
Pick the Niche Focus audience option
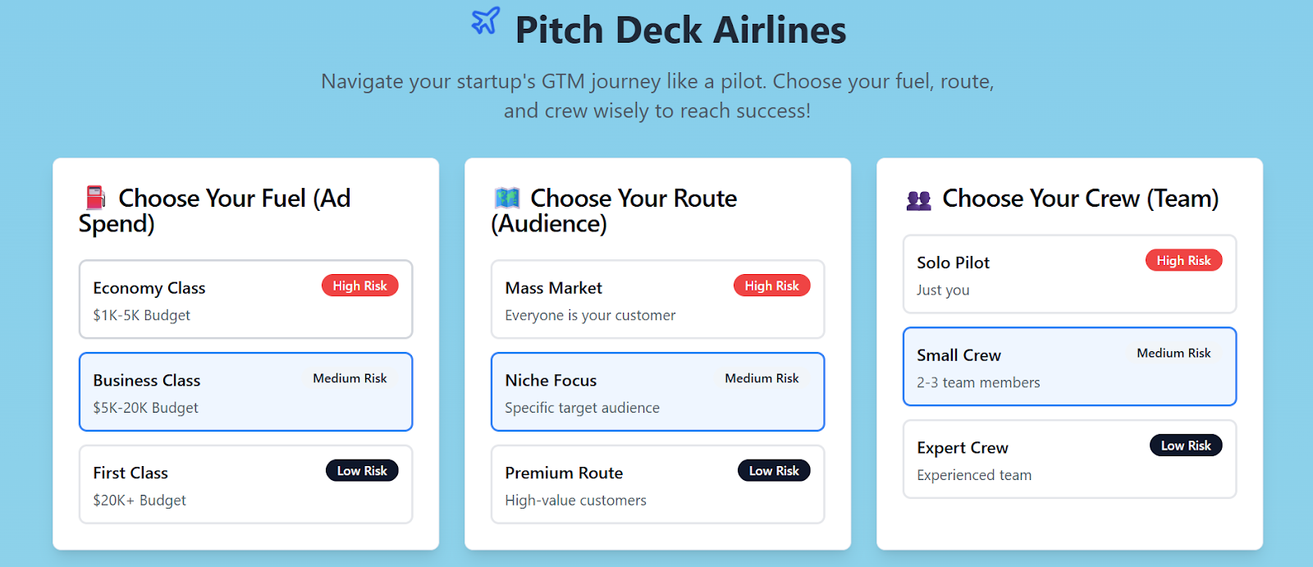click(x=657, y=392)
